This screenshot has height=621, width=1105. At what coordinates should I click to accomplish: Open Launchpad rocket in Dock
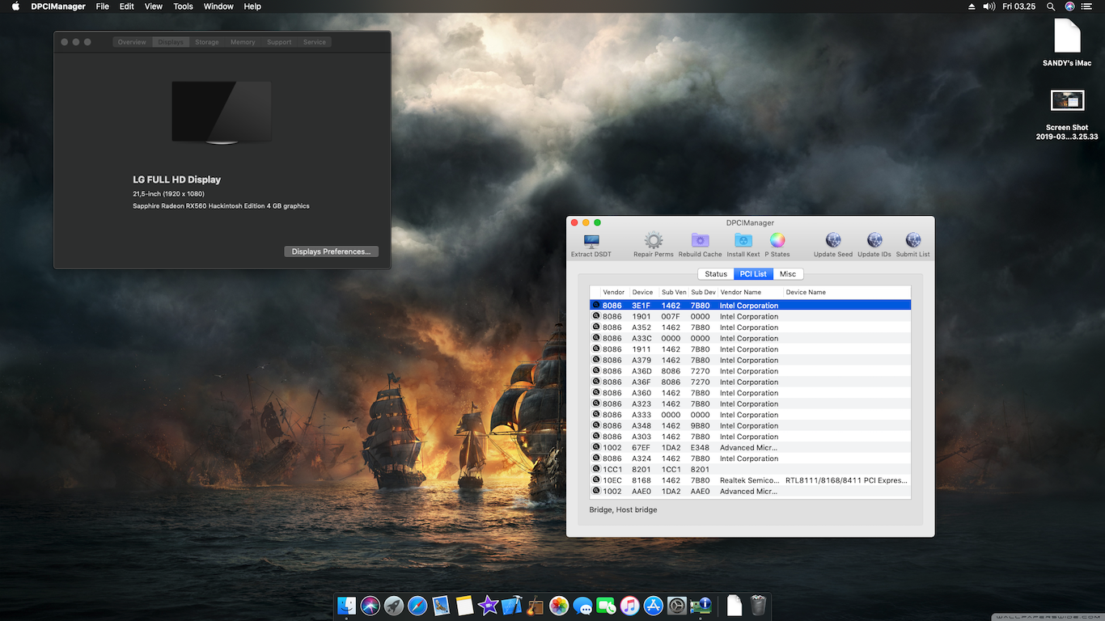394,606
